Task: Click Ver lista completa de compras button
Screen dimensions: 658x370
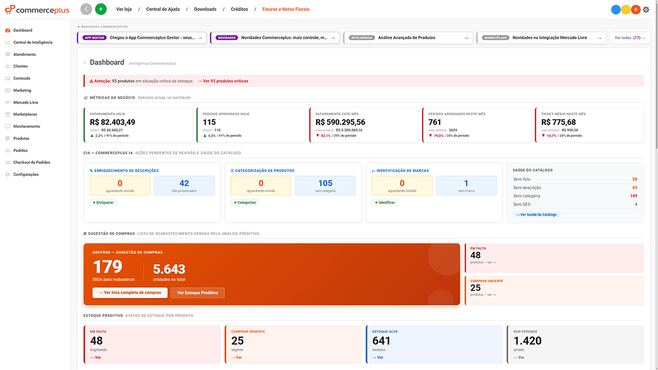Action: tap(129, 293)
